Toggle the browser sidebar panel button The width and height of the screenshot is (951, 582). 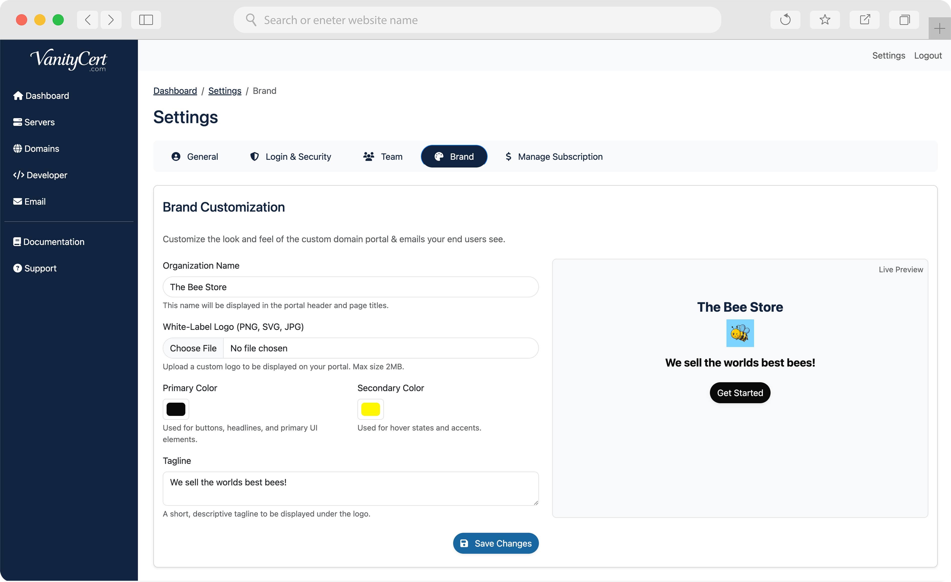click(146, 20)
